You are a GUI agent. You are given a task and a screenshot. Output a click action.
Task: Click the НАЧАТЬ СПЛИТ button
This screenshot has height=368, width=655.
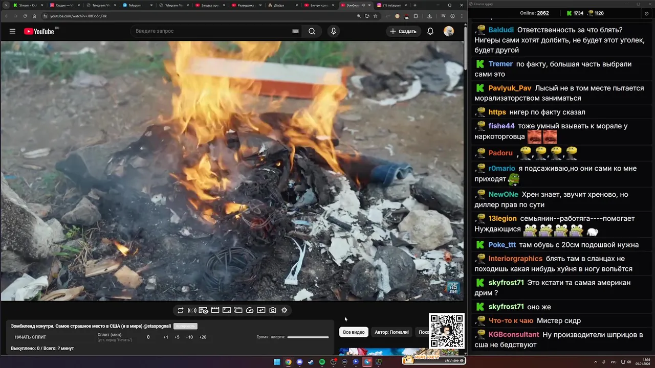click(x=30, y=337)
